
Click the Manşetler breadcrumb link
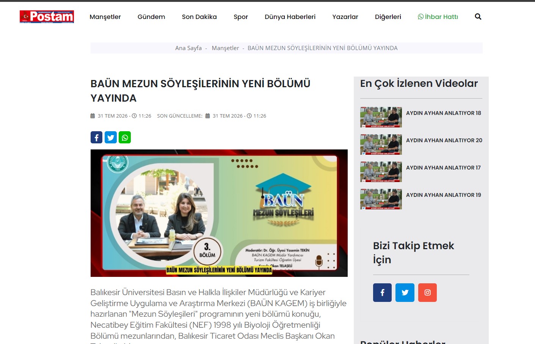click(225, 48)
